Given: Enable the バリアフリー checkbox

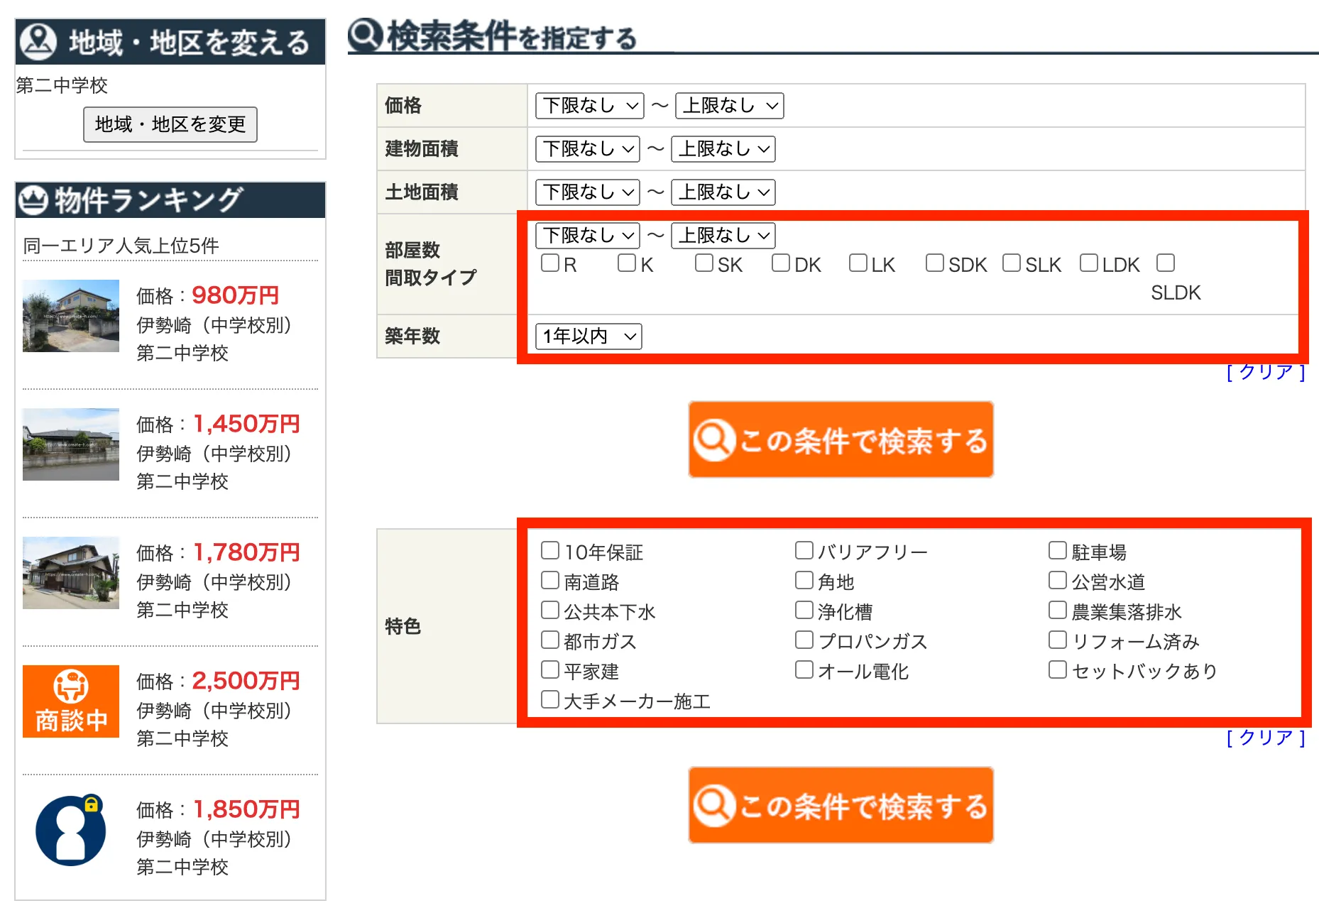Looking at the screenshot, I should pos(803,550).
